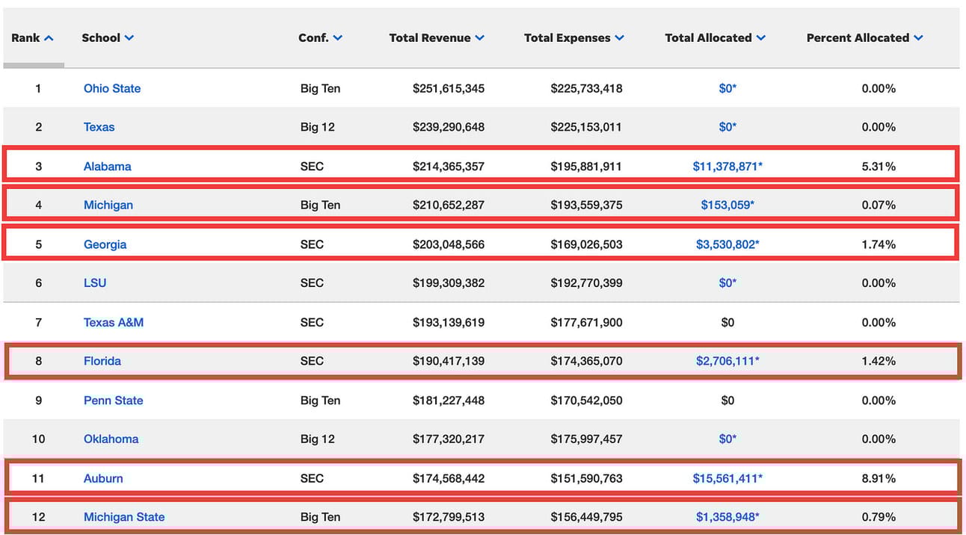Click the Total Expenses sort chevron
966x535 pixels.
[x=619, y=38]
